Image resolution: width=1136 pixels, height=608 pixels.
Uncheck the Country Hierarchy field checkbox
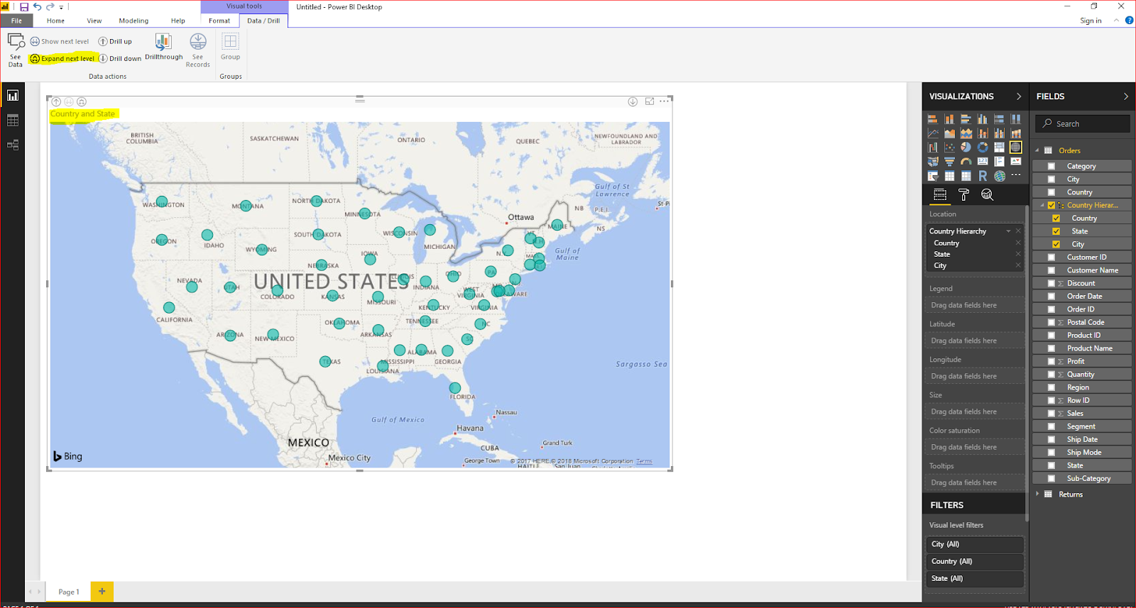click(x=1052, y=205)
